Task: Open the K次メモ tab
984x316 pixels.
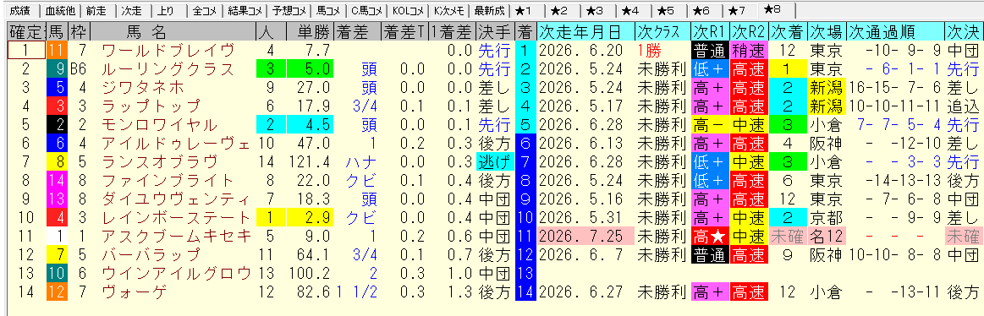Action: pyautogui.click(x=449, y=10)
